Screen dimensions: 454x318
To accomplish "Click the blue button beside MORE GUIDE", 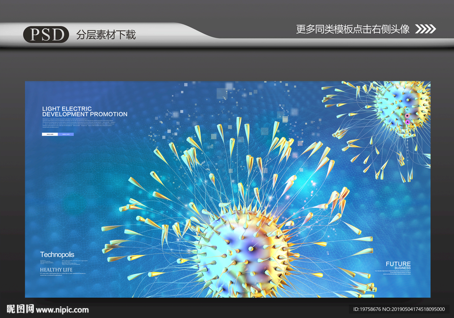I will [66, 134].
